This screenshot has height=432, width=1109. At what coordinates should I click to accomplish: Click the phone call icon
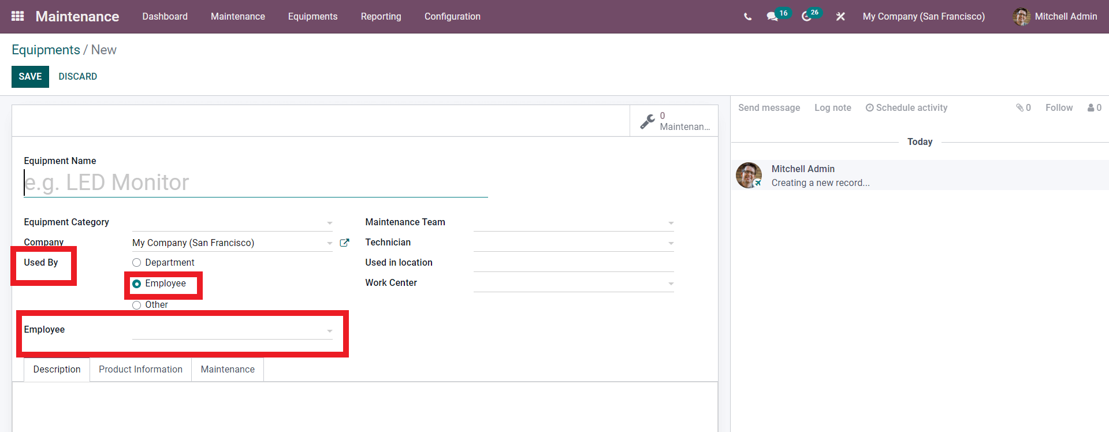click(x=747, y=17)
